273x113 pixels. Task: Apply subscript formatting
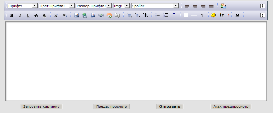(x=65, y=15)
